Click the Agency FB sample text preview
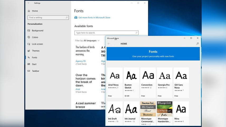This screenshot has height=127, width=226. pyautogui.click(x=85, y=51)
